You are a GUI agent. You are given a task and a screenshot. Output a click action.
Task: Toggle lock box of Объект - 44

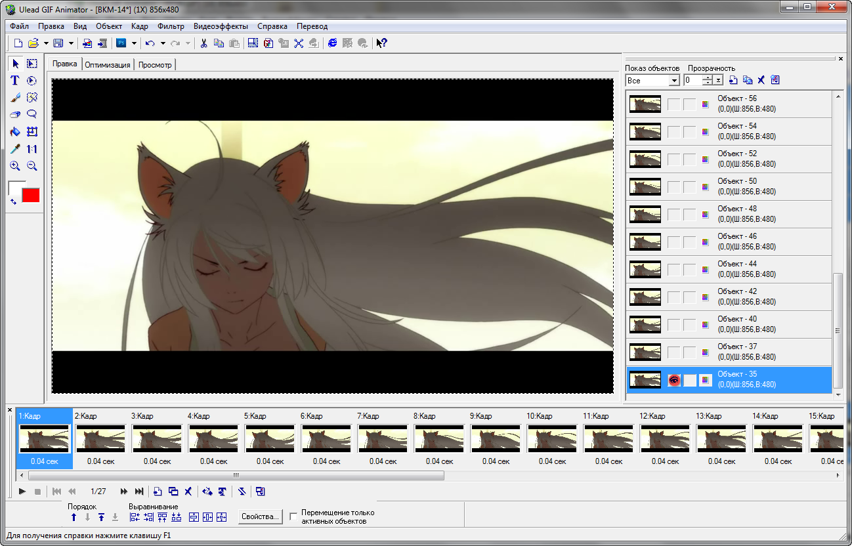click(x=689, y=270)
